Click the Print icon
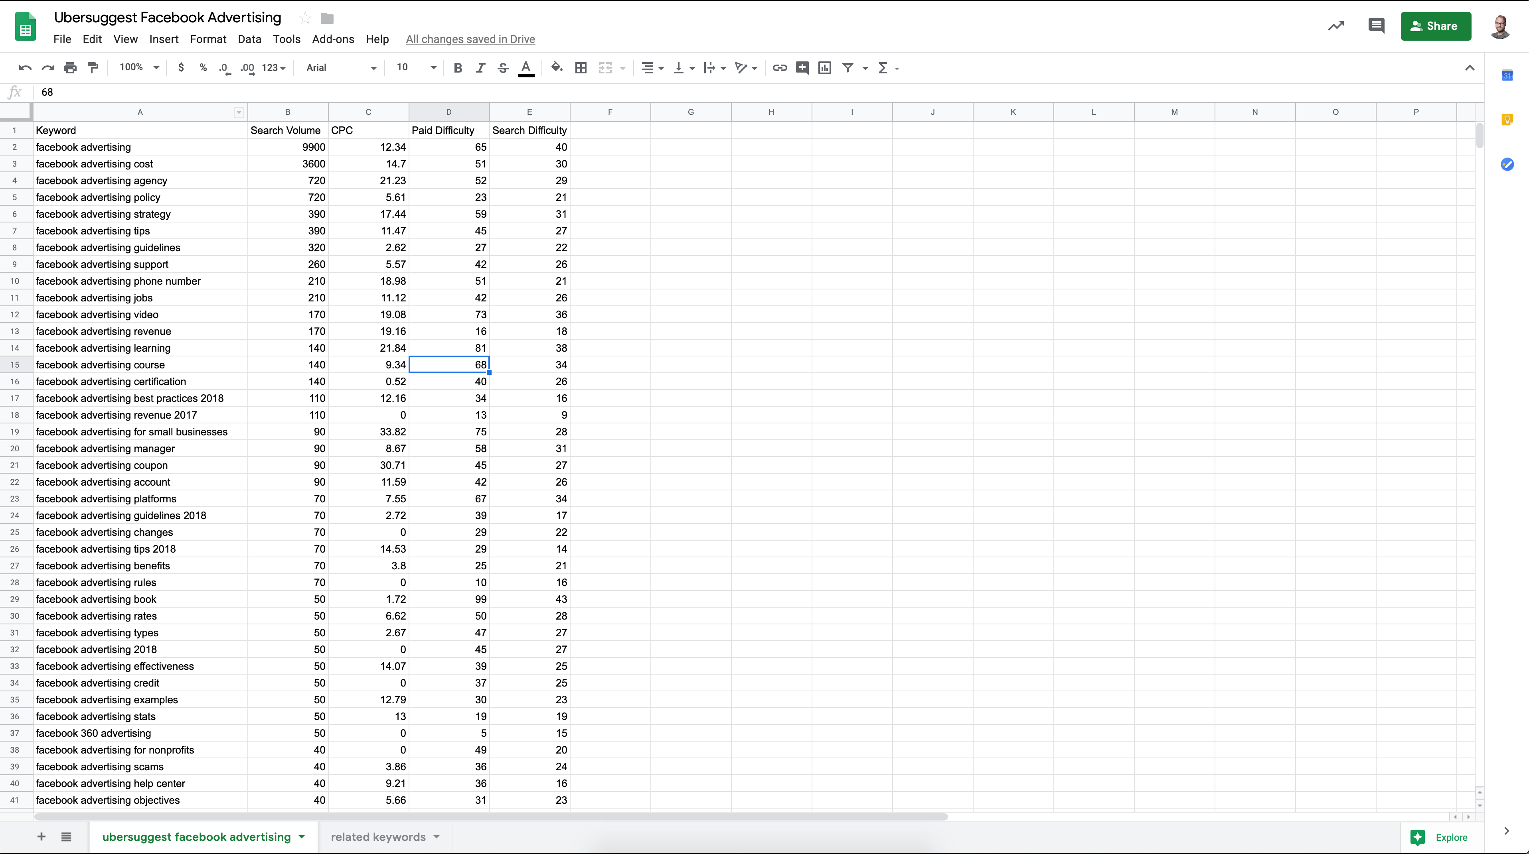The image size is (1529, 854). (70, 68)
